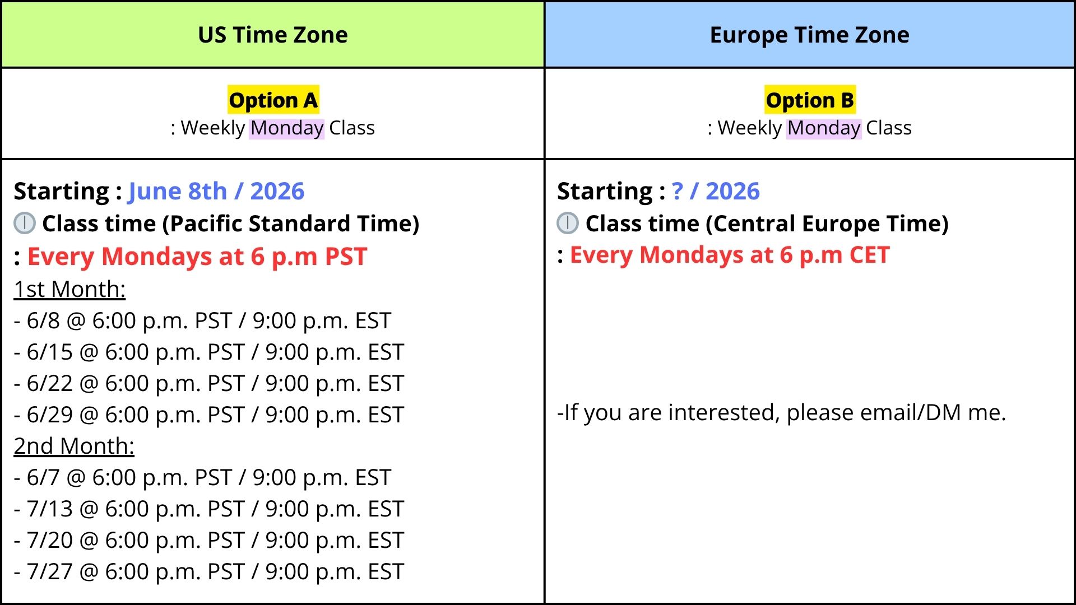Image resolution: width=1076 pixels, height=605 pixels.
Task: Select the 6/15 class schedule entry
Action: coord(209,352)
